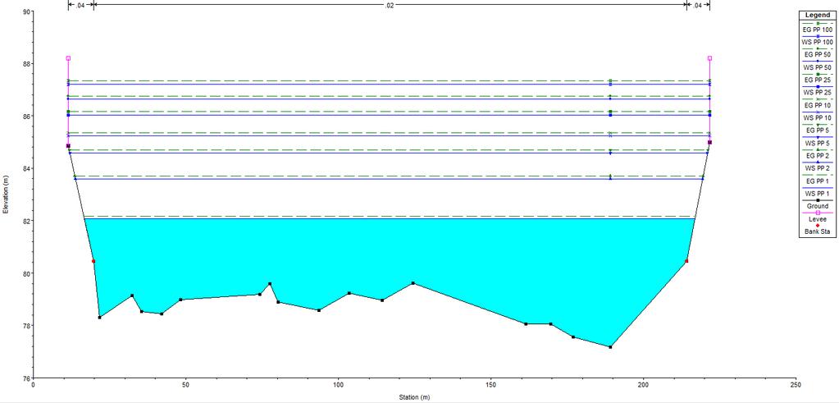
Task: Select the Levee legend entry
Action: tap(818, 219)
